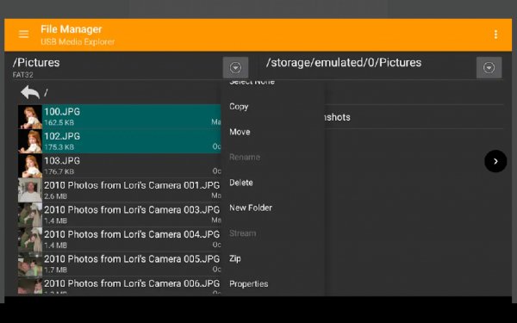
Task: Select 2010 Photos from Lori's Camera 005.JPG
Action: (120, 264)
